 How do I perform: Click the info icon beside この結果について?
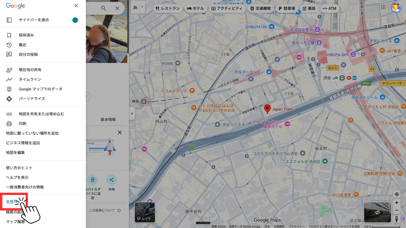pyautogui.click(x=119, y=211)
